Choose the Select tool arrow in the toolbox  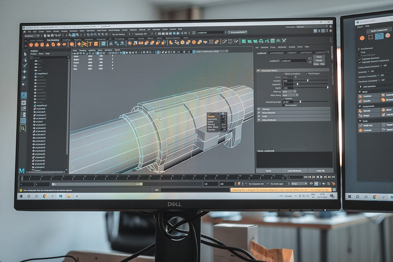pyautogui.click(x=25, y=54)
